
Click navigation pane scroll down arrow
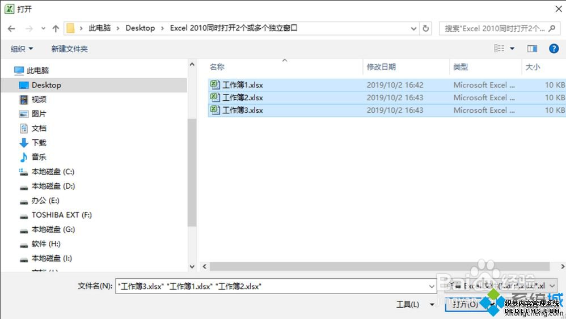(192, 267)
